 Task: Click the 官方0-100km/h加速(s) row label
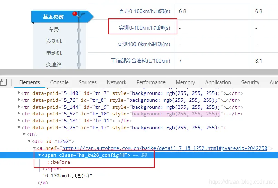pyautogui.click(x=145, y=11)
